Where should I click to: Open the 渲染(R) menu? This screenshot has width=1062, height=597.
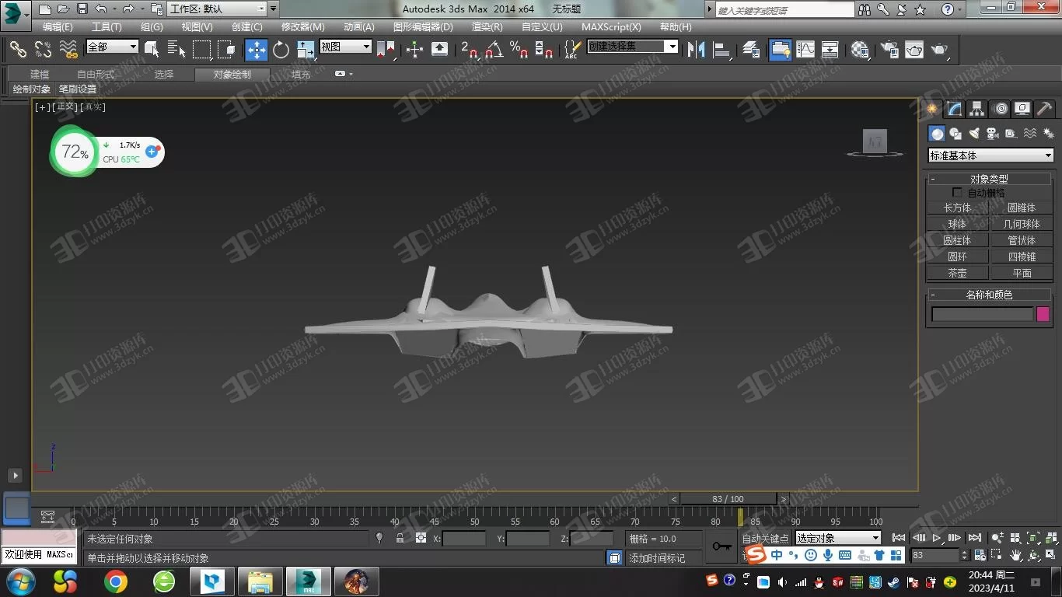(x=487, y=26)
